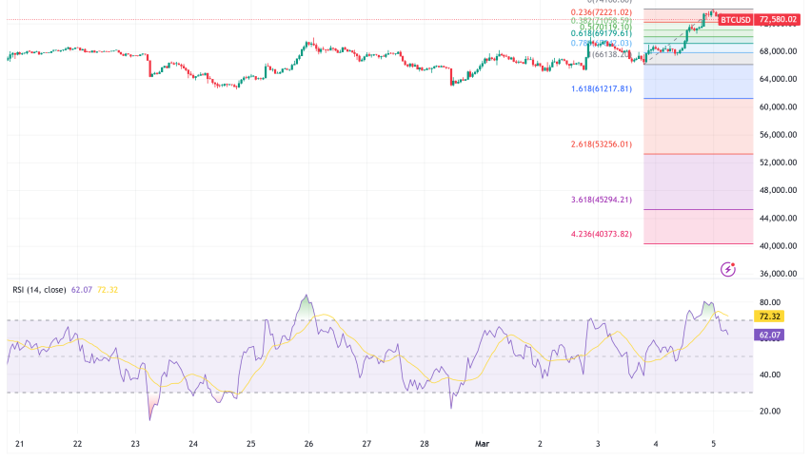The width and height of the screenshot is (811, 461).
Task: Click 48,000.00 on the price scale
Action: (x=778, y=190)
